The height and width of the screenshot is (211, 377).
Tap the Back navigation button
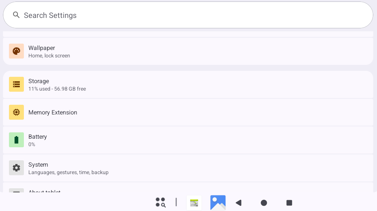pos(239,203)
